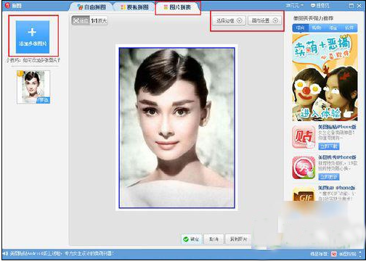Open the skin dropdown in the title bar
This screenshot has width=366, height=261.
pyautogui.click(x=294, y=5)
